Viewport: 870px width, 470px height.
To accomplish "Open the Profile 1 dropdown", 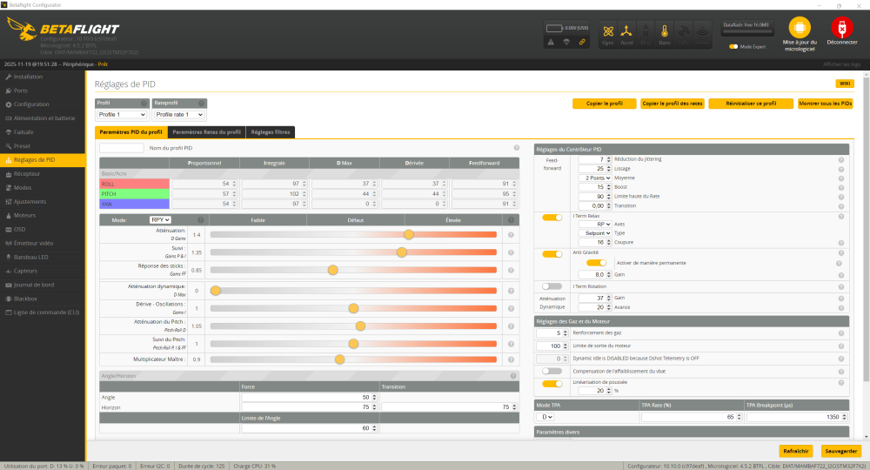I will click(x=121, y=114).
